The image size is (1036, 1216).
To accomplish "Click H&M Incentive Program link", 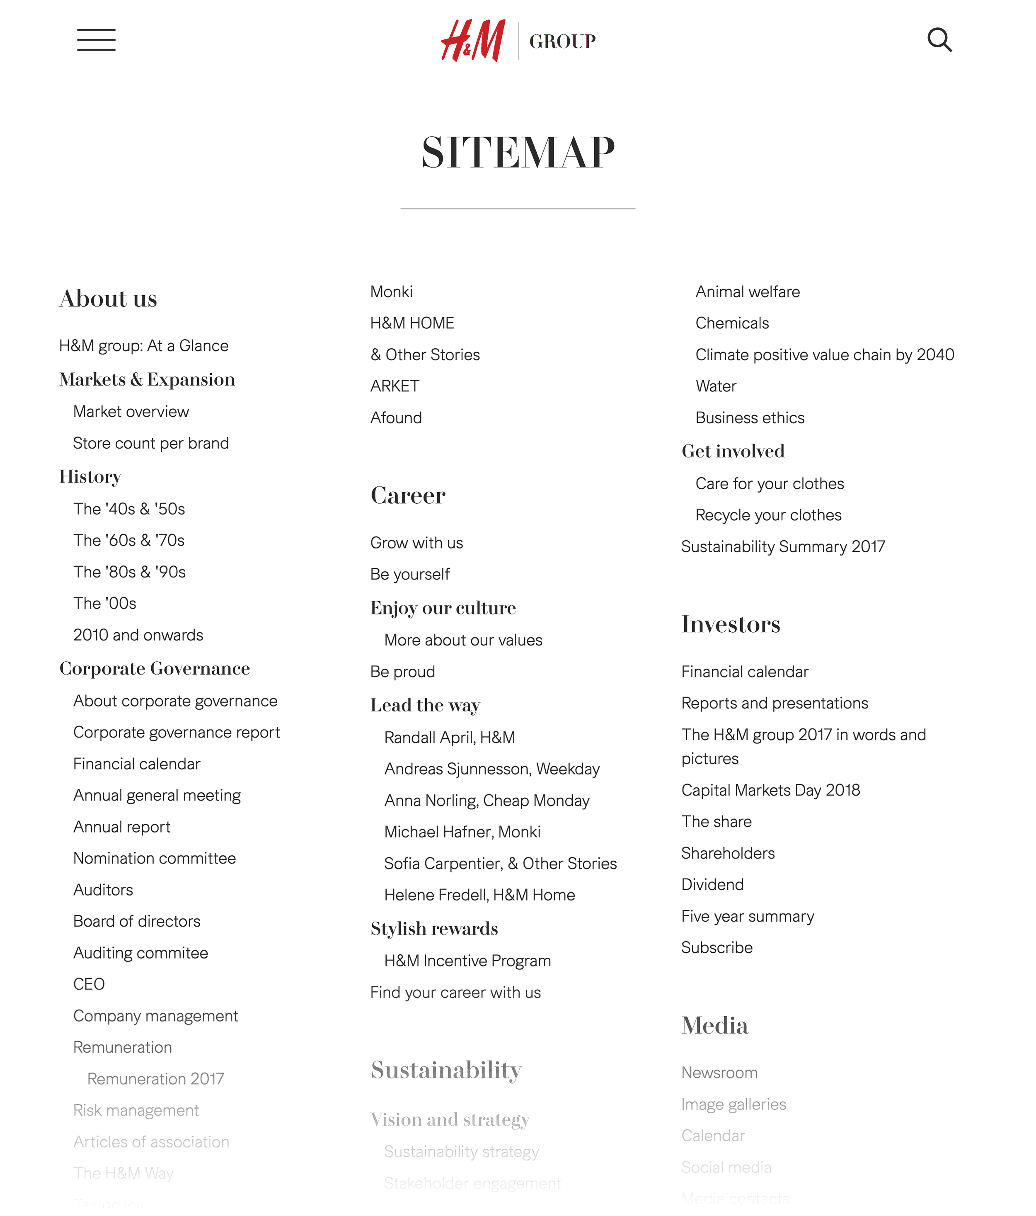I will [467, 961].
